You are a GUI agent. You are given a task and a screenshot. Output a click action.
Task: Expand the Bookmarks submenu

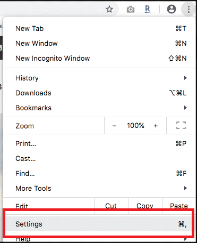tap(99, 108)
